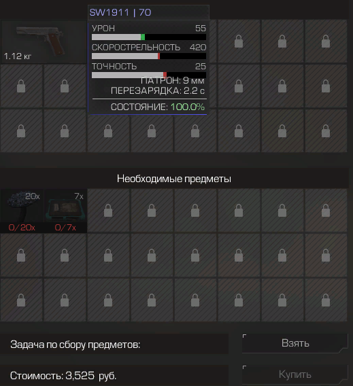The width and height of the screenshot is (353, 386).
Task: Click the УРОН damage bar
Action: coord(149,37)
